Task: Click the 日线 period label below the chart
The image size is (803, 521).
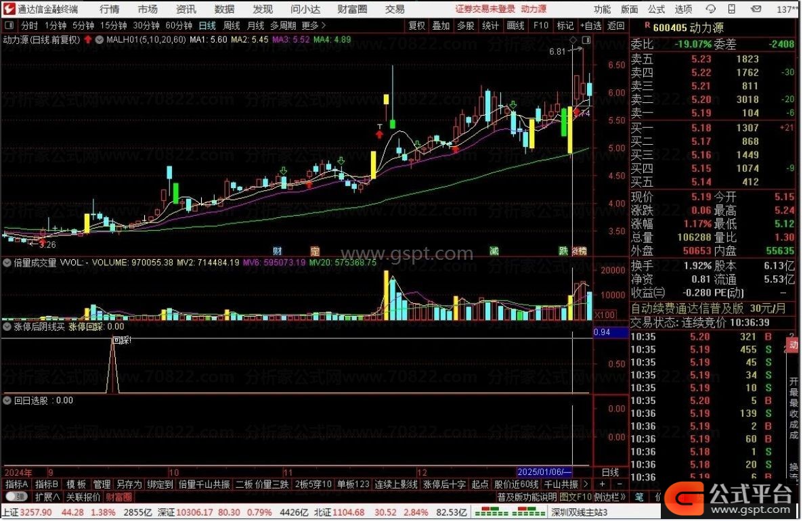Action: point(610,472)
